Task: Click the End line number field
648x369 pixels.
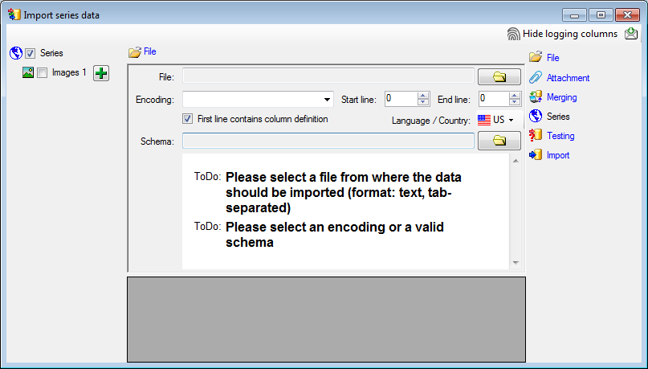Action: pyautogui.click(x=494, y=99)
